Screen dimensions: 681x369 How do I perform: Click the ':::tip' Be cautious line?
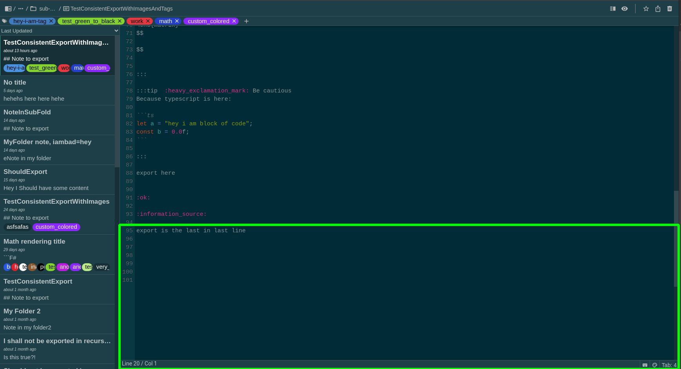click(214, 90)
